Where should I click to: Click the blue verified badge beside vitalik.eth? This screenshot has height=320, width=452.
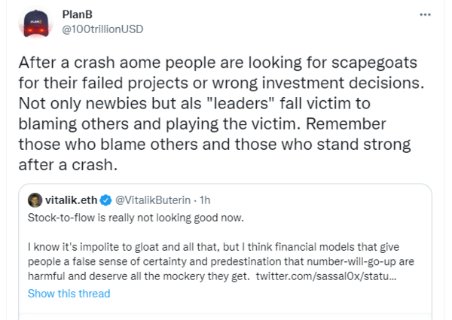click(x=107, y=200)
